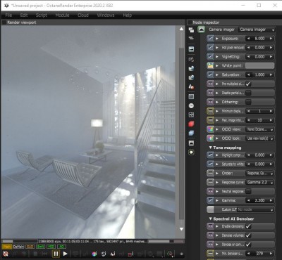Disable the Pre-multiplied alpha checkbox
This screenshot has width=282, height=260.
(x=248, y=84)
